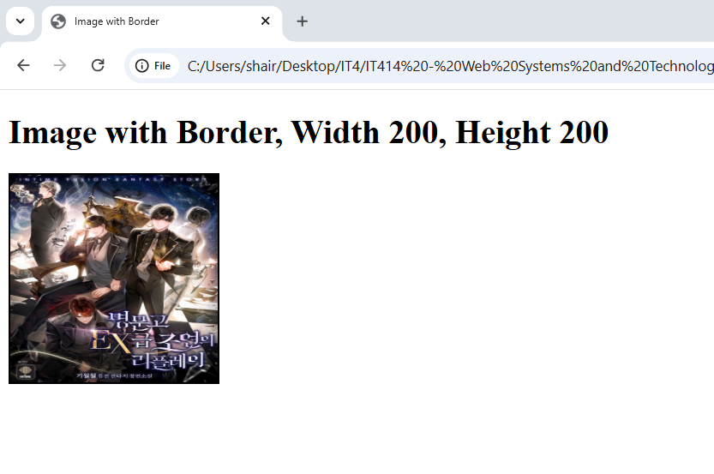714x474 pixels.
Task: View site information via the circled i icon
Action: click(x=142, y=66)
